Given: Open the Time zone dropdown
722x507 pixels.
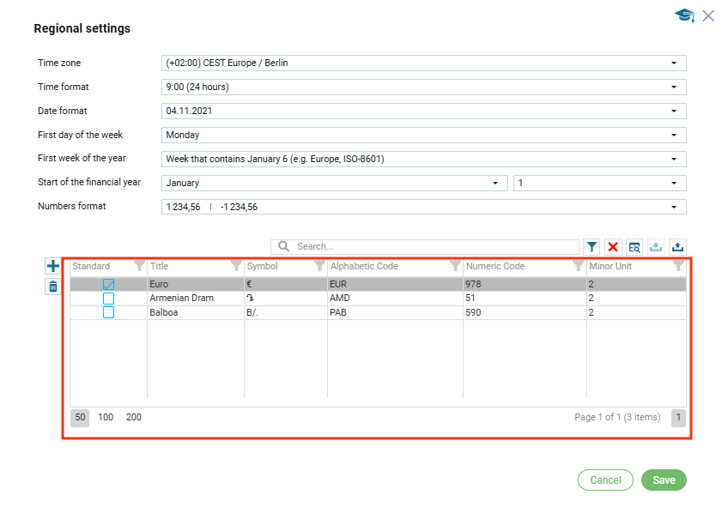Looking at the screenshot, I should (424, 63).
